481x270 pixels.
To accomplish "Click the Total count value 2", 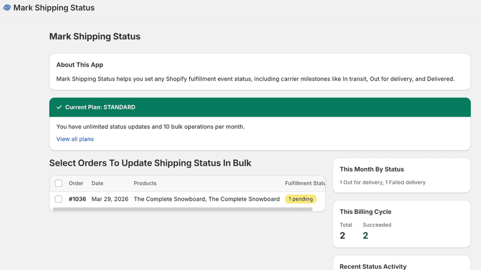I will (x=342, y=235).
